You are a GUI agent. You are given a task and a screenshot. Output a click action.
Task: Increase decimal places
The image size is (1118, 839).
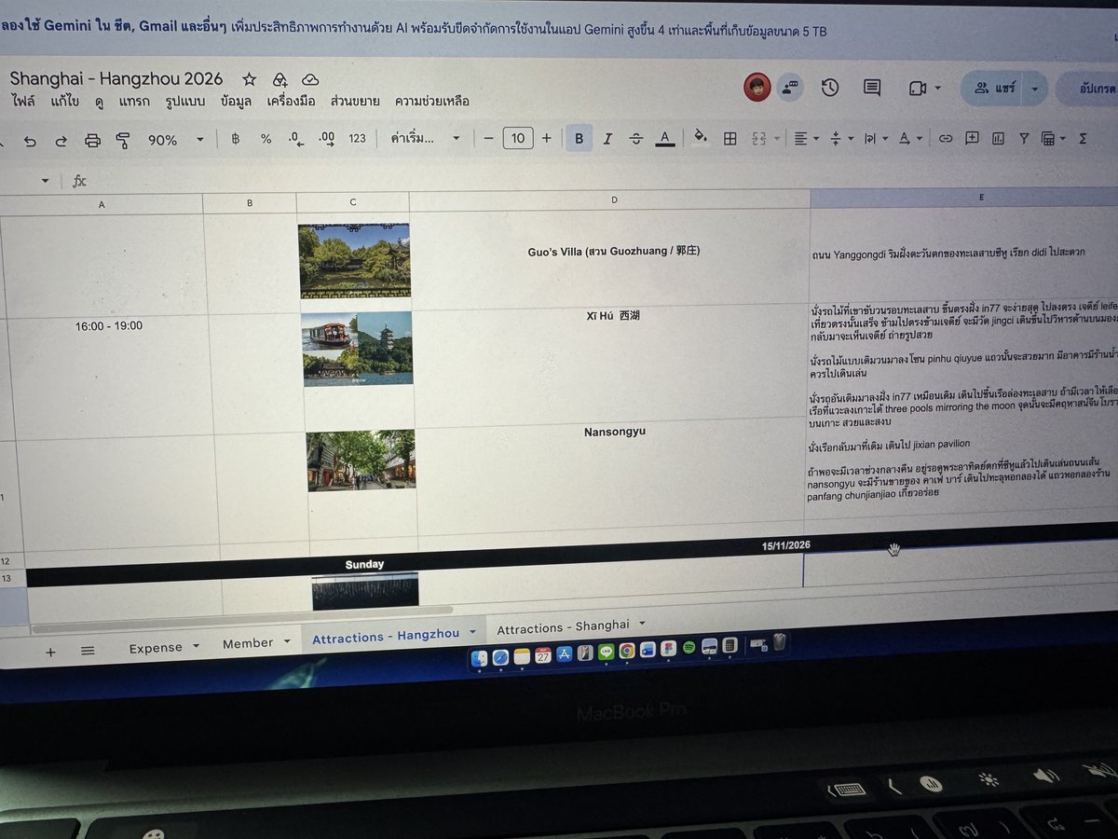[x=326, y=139]
